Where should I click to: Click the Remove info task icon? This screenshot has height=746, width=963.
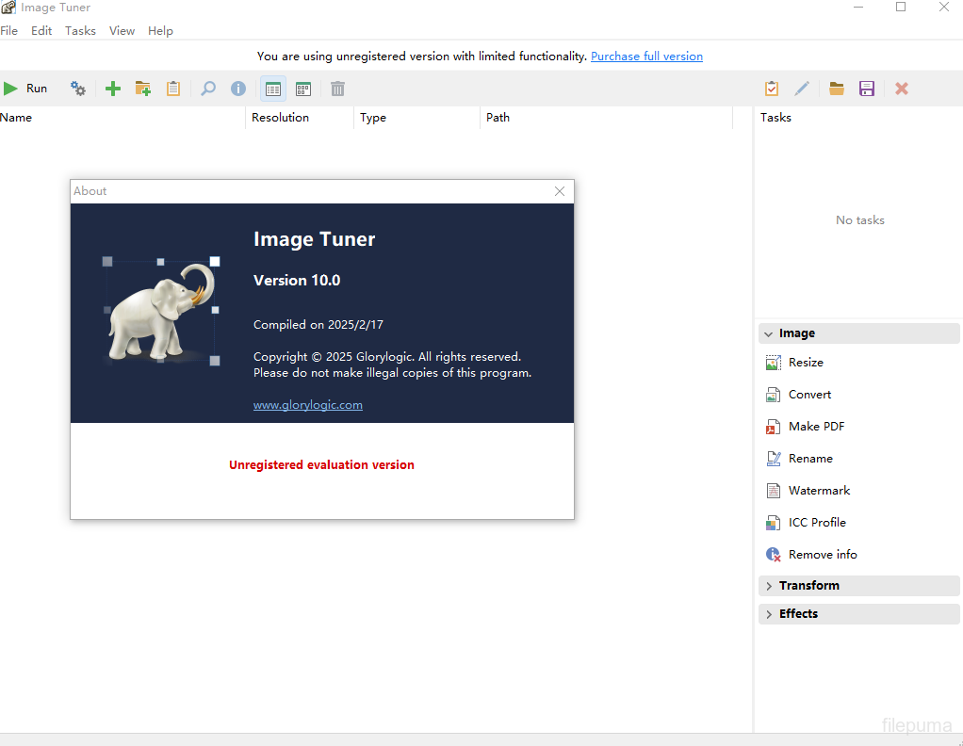click(774, 555)
